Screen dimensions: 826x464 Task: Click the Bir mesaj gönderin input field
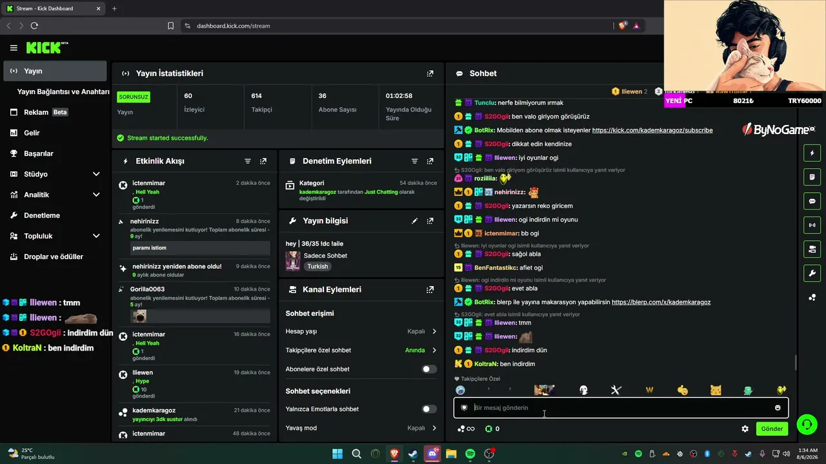[x=621, y=407]
